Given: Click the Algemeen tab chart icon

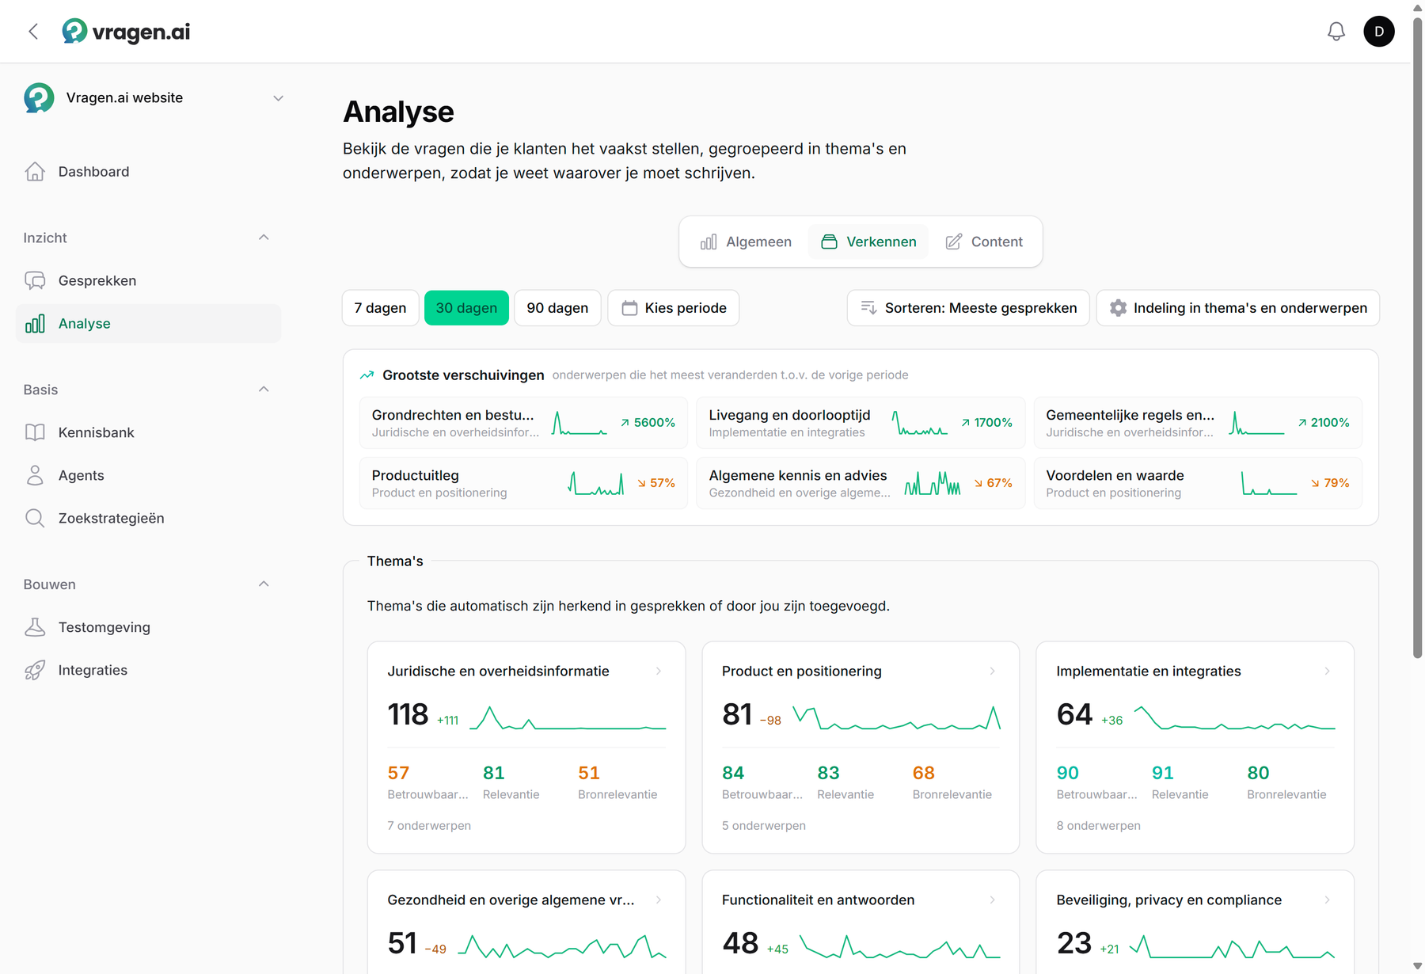Looking at the screenshot, I should (709, 242).
